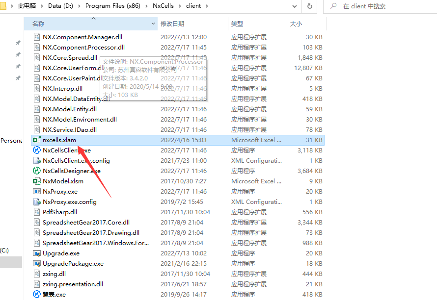The height and width of the screenshot is (301, 437).
Task: Click the NxModel.xlsm Excel icon
Action: [x=36, y=181]
